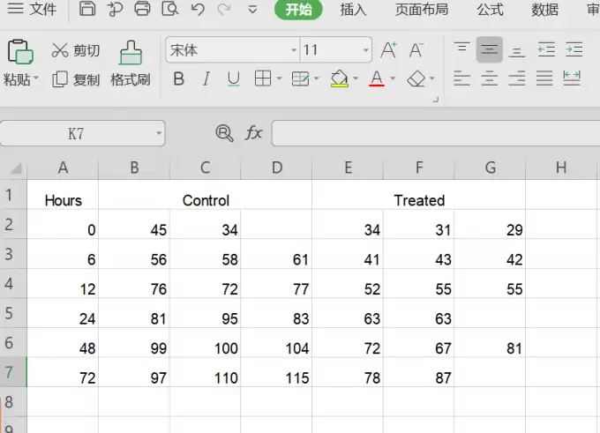600x433 pixels.
Task: Click the Cut scissors icon
Action: point(60,50)
